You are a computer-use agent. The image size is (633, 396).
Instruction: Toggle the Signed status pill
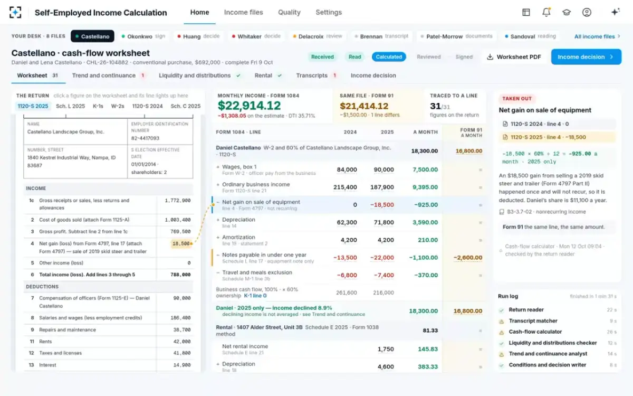(x=464, y=57)
